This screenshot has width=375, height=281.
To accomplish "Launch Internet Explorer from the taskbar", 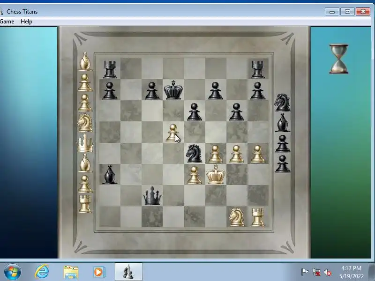I will click(x=42, y=272).
